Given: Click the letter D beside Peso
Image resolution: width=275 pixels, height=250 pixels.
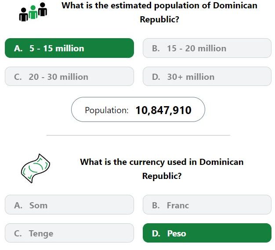Looking at the screenshot, I should pos(156,233).
